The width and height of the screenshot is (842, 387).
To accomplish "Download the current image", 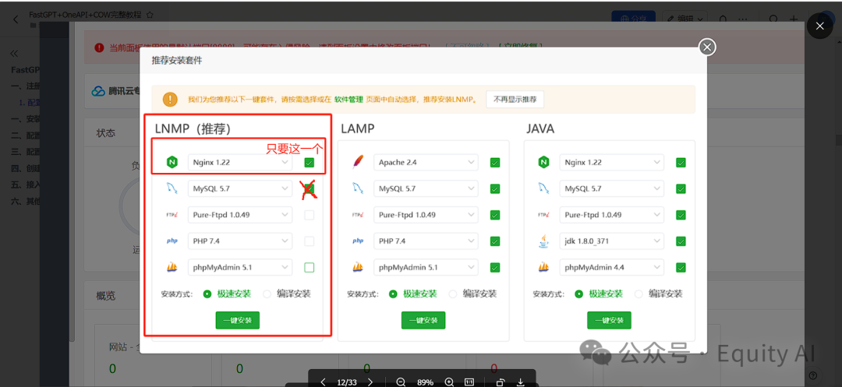I will [x=520, y=382].
